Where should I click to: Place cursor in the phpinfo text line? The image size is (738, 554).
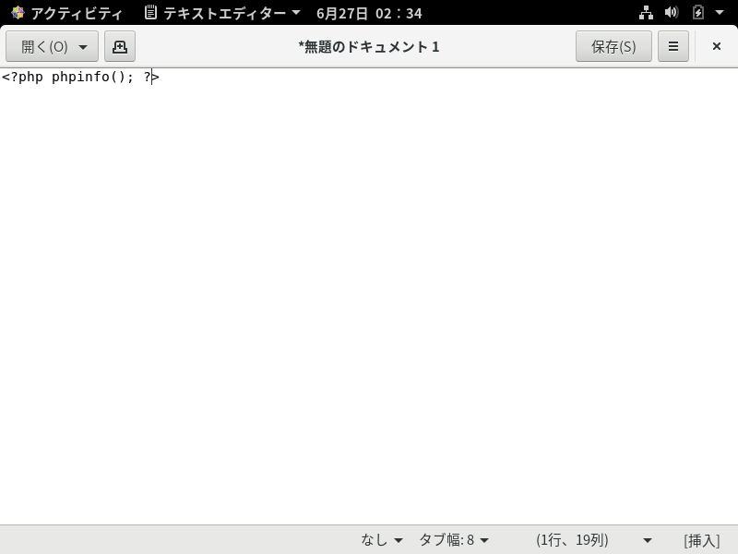tap(78, 78)
